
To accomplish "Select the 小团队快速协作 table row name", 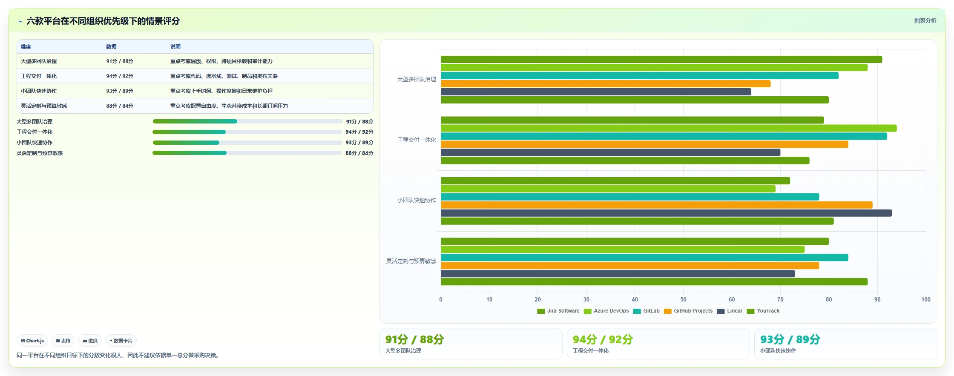I will tap(39, 91).
